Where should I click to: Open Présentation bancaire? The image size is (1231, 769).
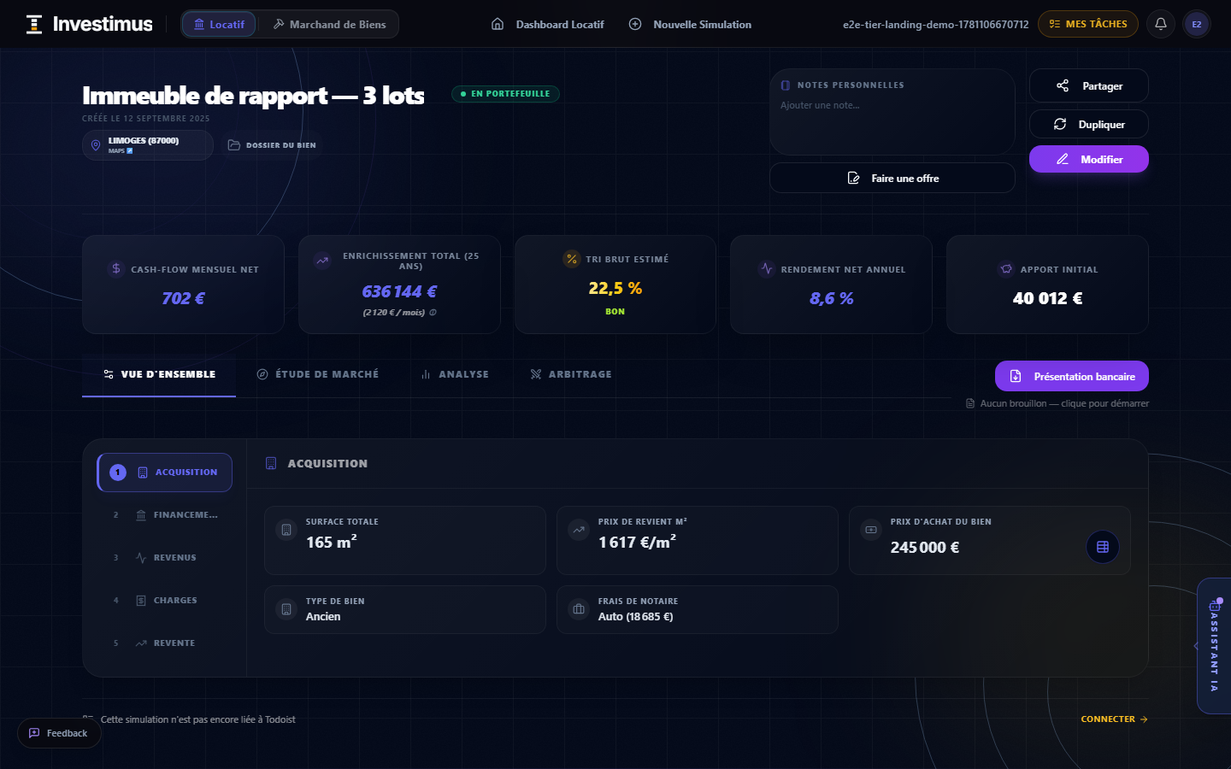1072,376
